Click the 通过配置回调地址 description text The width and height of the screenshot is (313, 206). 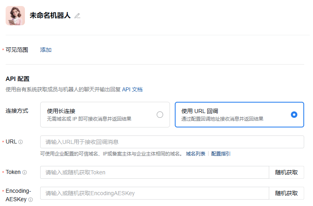(x=222, y=119)
